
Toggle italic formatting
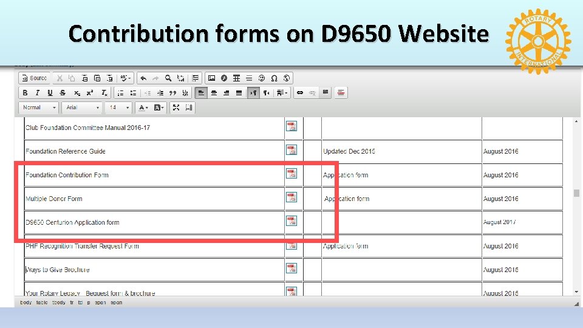click(x=37, y=92)
